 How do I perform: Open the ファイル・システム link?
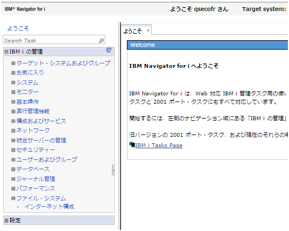tap(41, 198)
